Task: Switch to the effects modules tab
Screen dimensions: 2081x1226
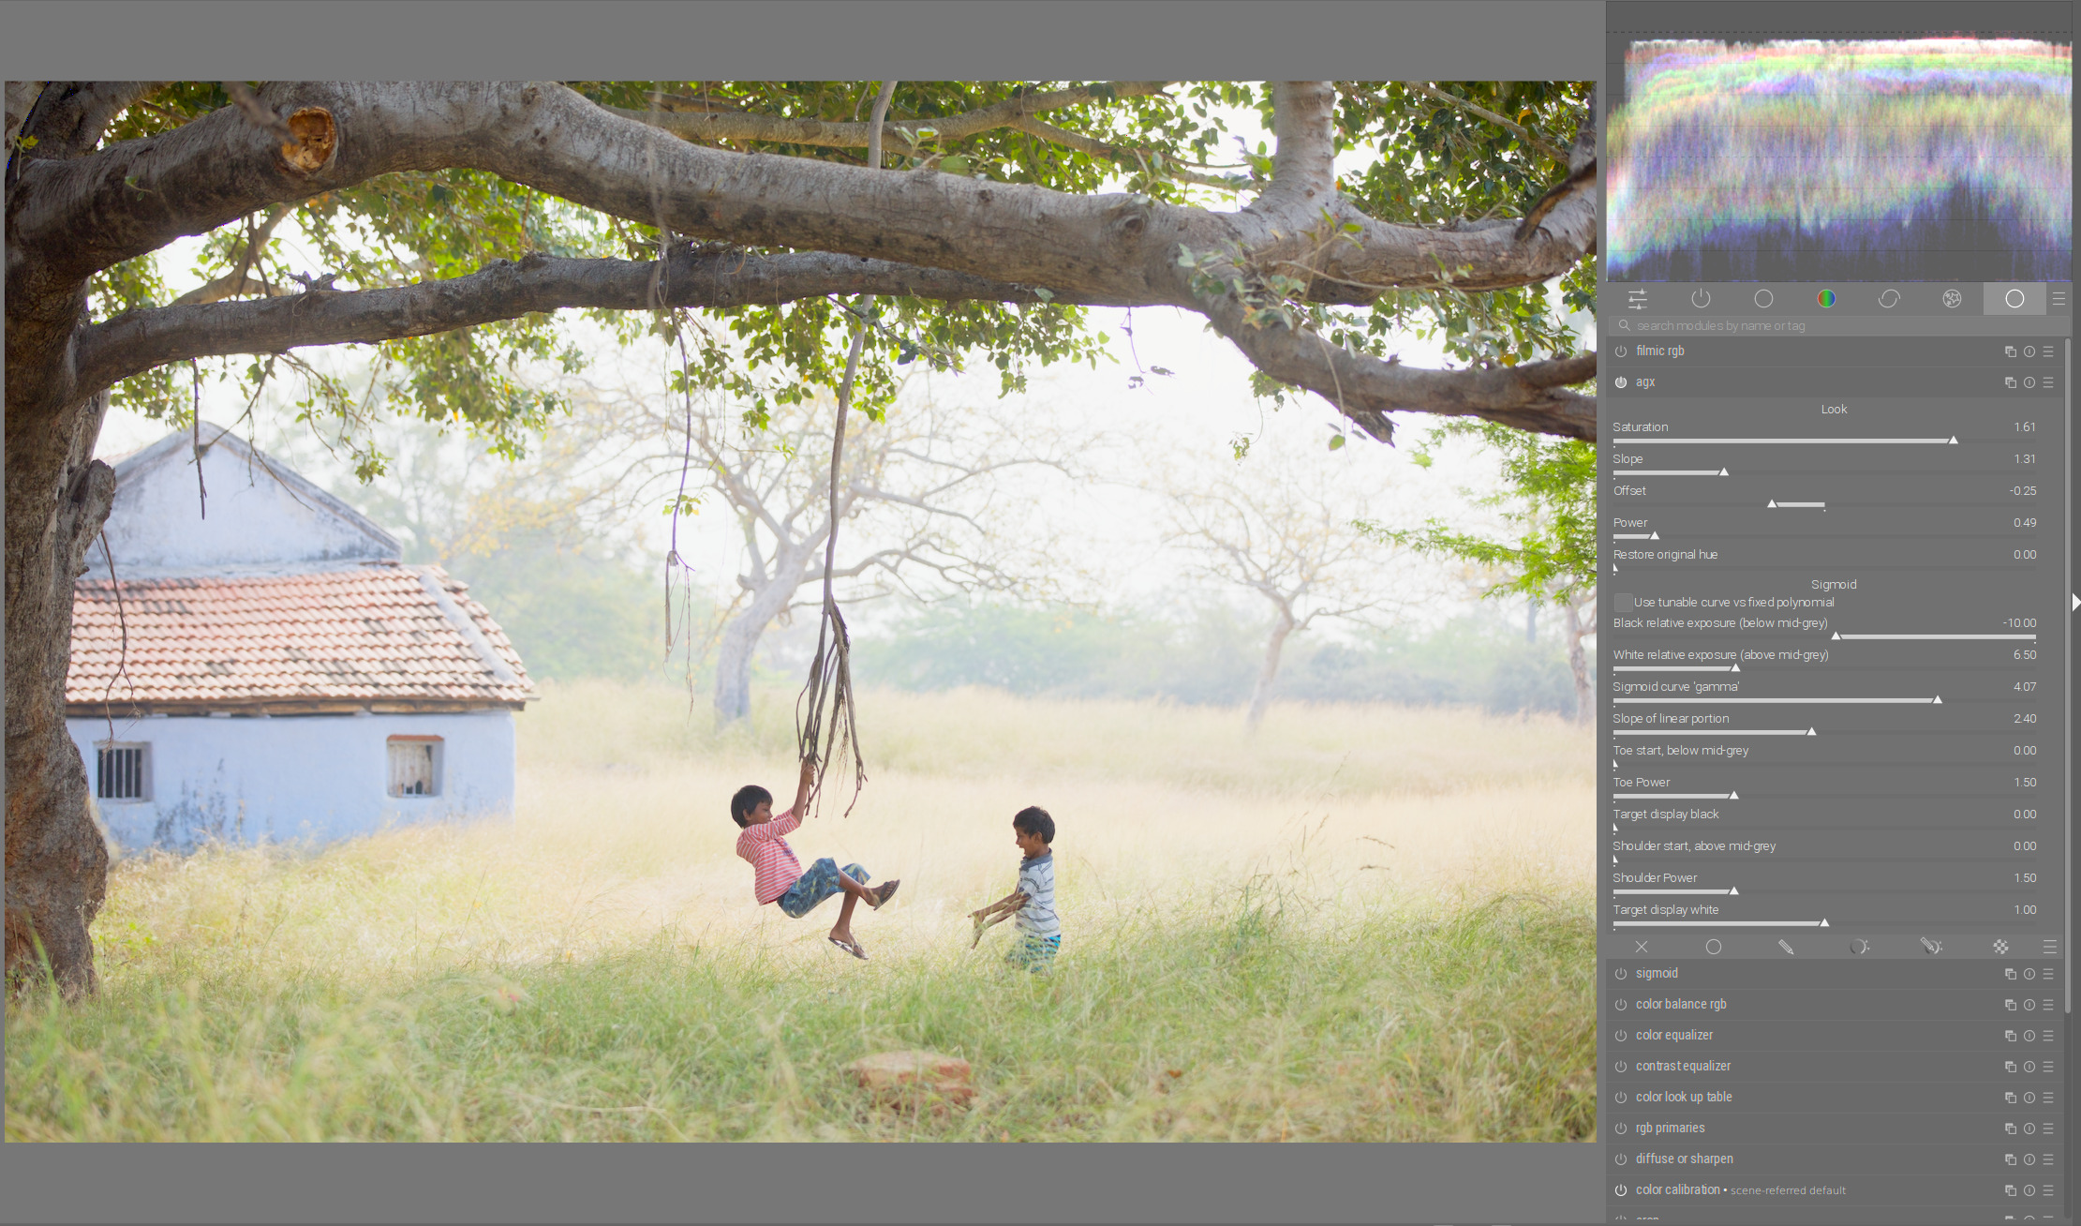Action: [x=1952, y=299]
